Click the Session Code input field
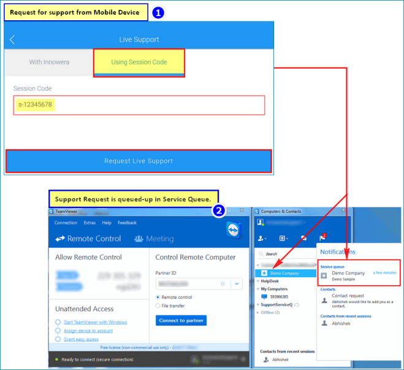The height and width of the screenshot is (370, 404). click(x=139, y=105)
